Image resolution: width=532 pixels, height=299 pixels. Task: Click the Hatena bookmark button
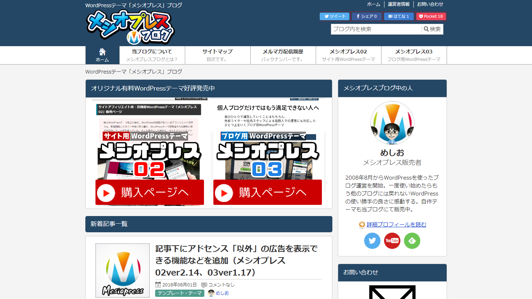pos(399,16)
